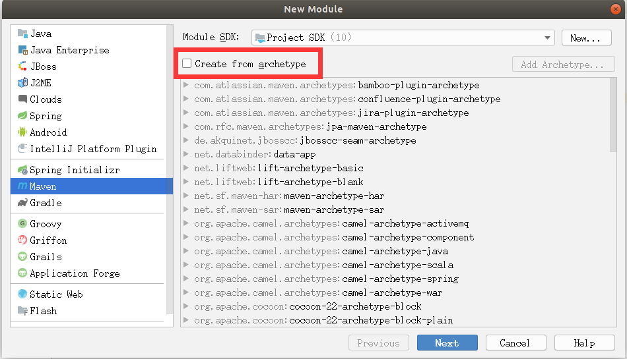Image resolution: width=627 pixels, height=359 pixels.
Task: Click the Java Enterprise icon
Action: 23,50
